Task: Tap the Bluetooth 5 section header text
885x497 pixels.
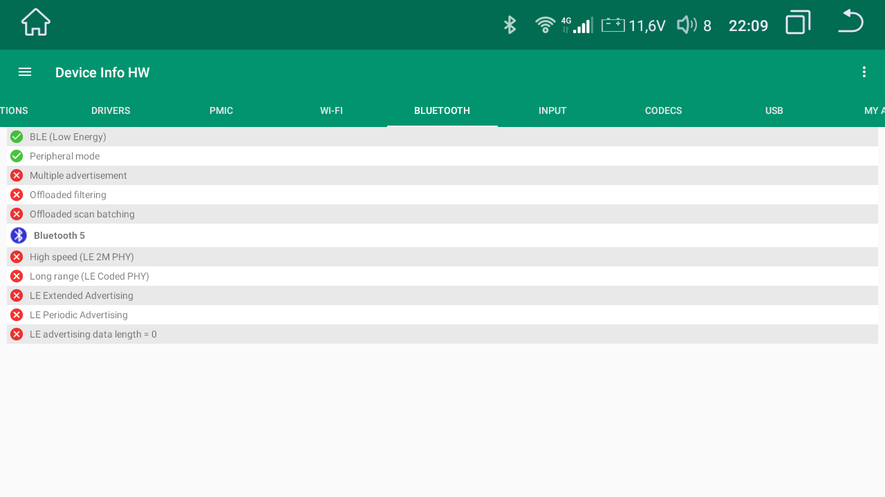Action: [59, 235]
